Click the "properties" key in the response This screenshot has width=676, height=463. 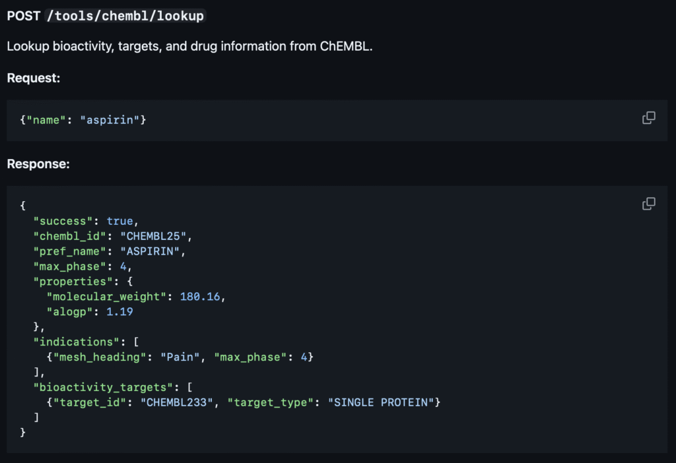(70, 282)
